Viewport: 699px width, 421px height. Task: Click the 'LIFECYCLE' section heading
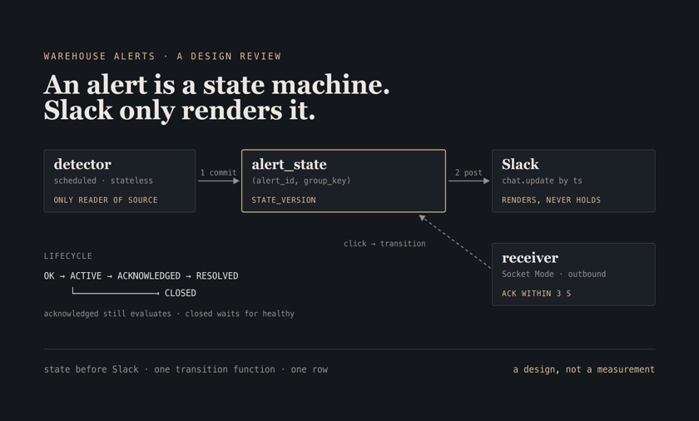pyautogui.click(x=67, y=256)
